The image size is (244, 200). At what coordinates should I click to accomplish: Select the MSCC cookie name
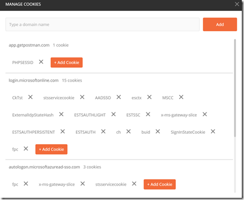168,98
